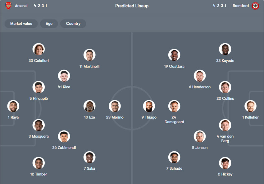Open Zubimendi's player photo
The image size is (264, 184).
click(64, 136)
